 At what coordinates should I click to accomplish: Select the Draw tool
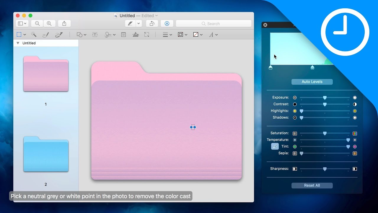(58, 34)
